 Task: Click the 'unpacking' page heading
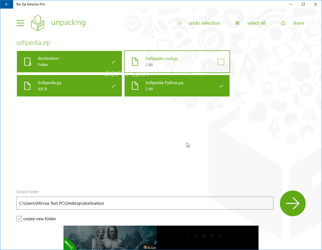(x=68, y=23)
